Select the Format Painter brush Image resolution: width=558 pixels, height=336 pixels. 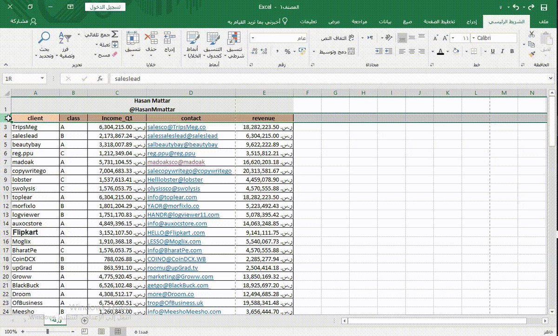(x=532, y=54)
